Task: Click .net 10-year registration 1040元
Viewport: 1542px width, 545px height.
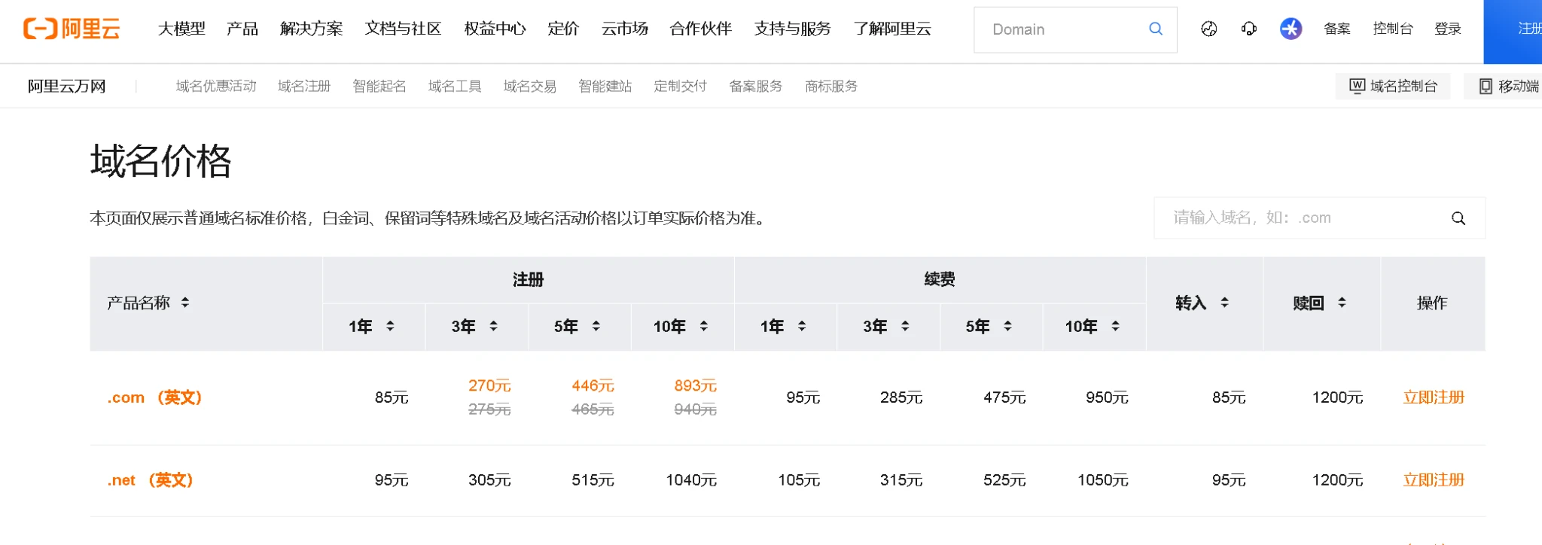Action: coord(691,480)
